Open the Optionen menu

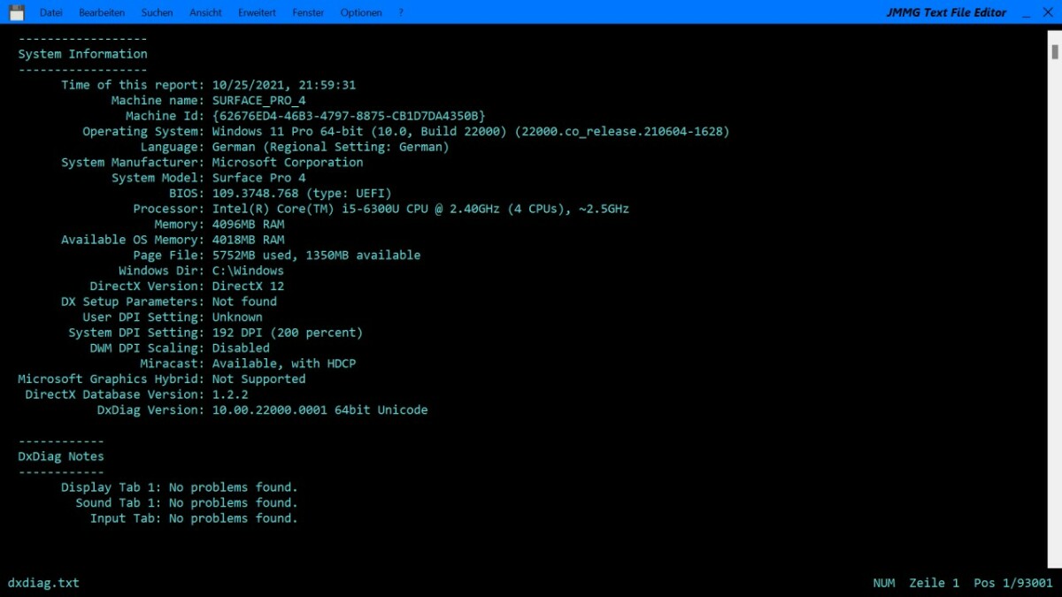point(360,11)
